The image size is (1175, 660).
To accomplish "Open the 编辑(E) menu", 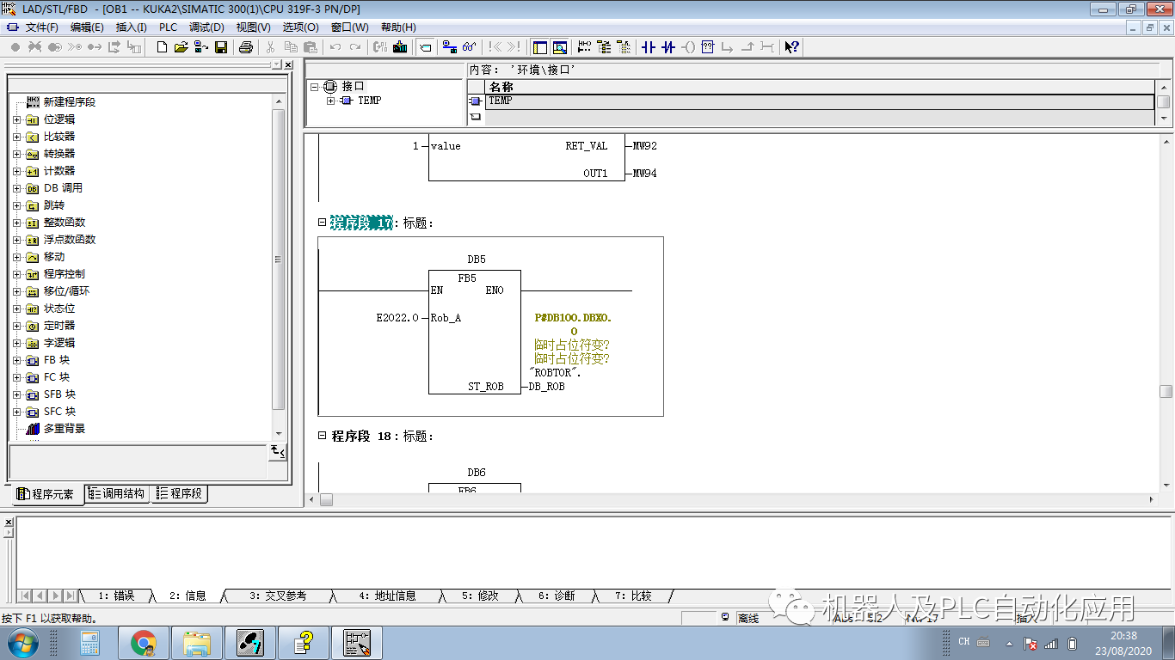I will pyautogui.click(x=87, y=27).
